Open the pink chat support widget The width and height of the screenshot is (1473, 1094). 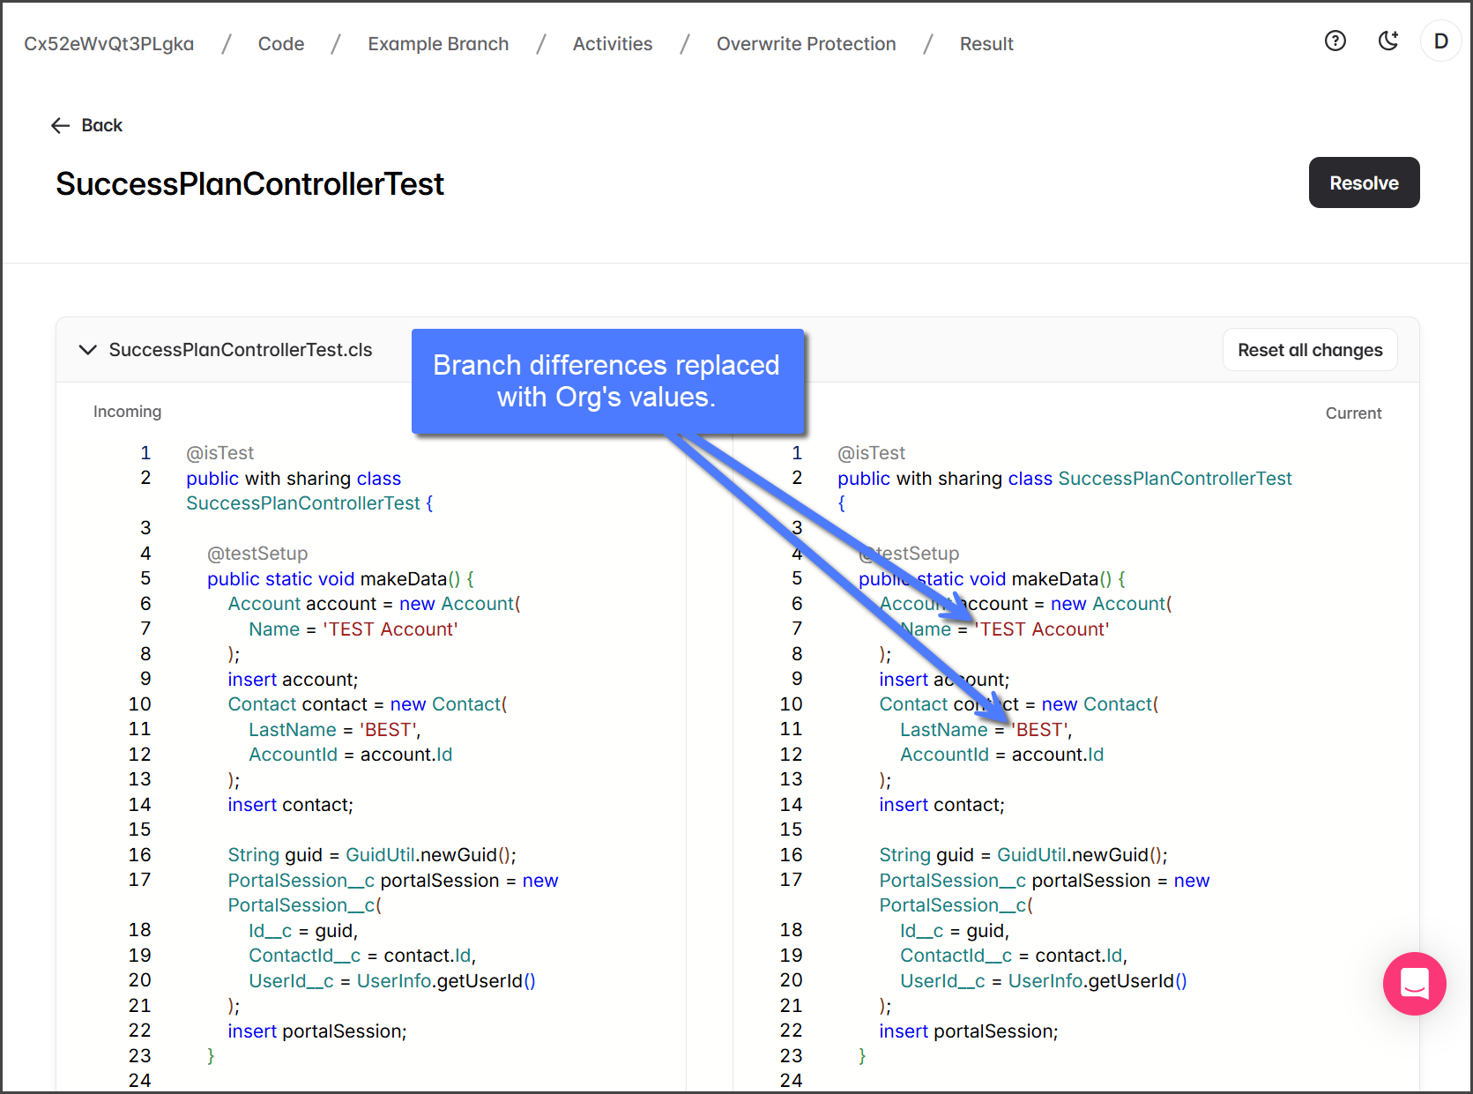tap(1414, 983)
